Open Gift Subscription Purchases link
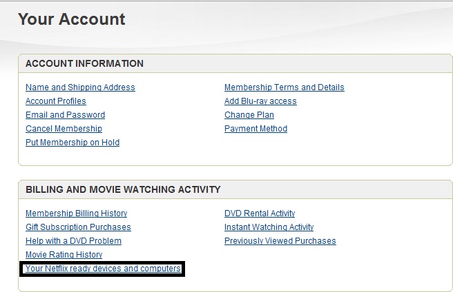The image size is (453, 292). (78, 227)
